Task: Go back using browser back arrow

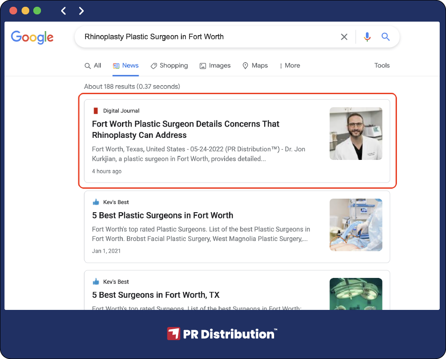Action: pos(63,11)
